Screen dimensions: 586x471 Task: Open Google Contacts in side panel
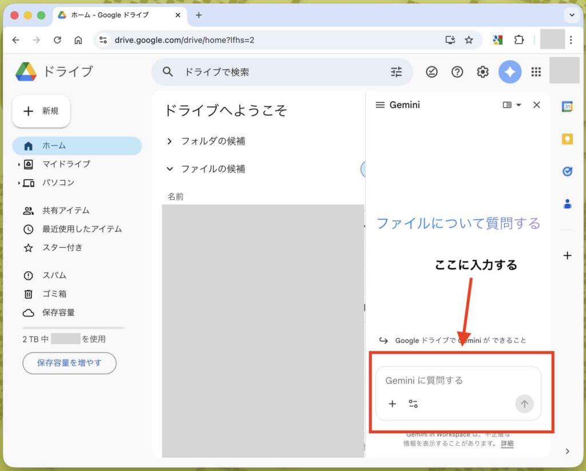(x=567, y=203)
